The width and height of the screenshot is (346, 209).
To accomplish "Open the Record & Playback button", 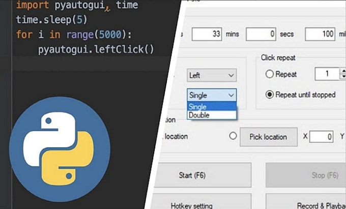I will 306,201.
